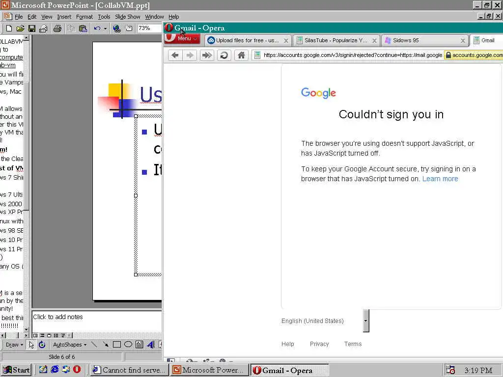503x377 pixels.
Task: Switch to Outline View button
Action: coord(42,335)
